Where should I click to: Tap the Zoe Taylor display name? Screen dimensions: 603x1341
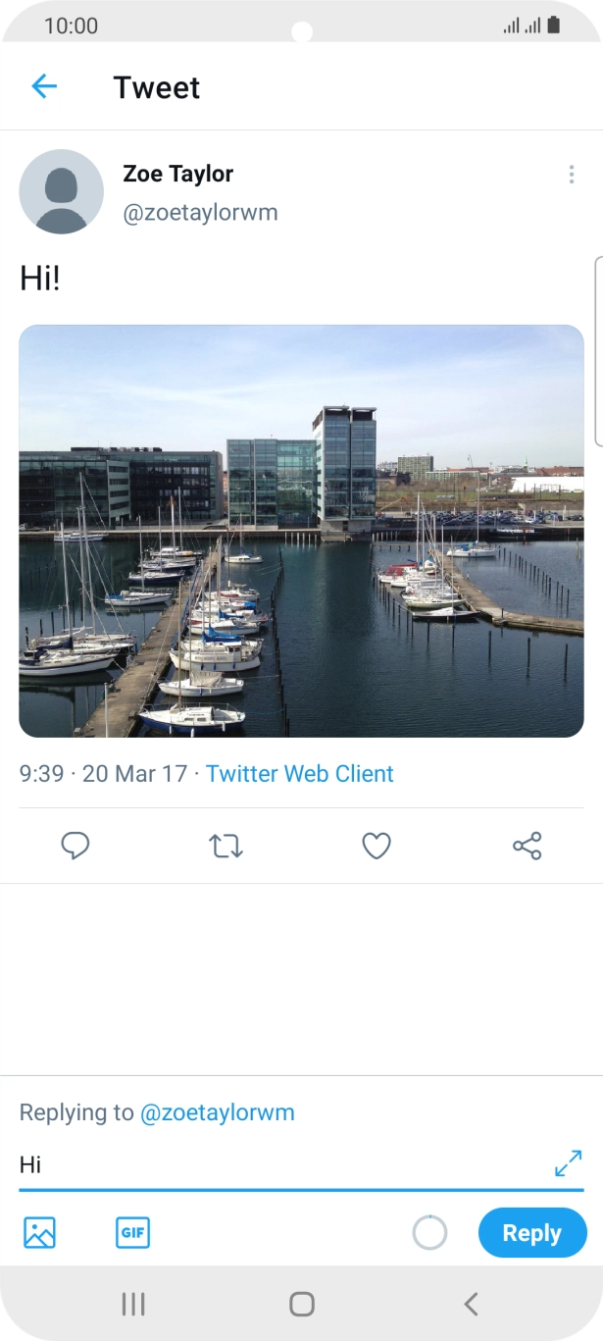(x=177, y=174)
